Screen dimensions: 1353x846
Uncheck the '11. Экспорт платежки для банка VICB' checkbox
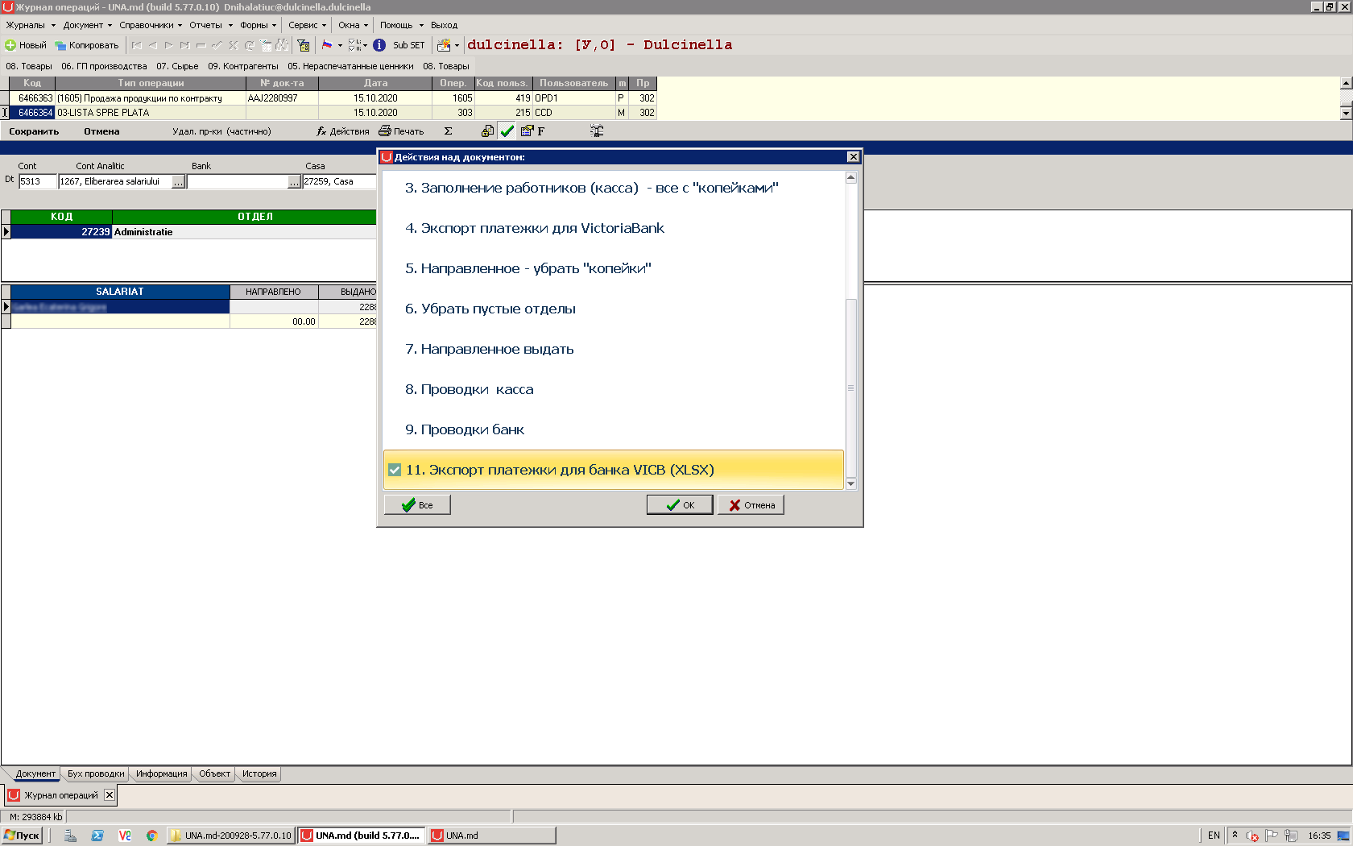coord(395,471)
